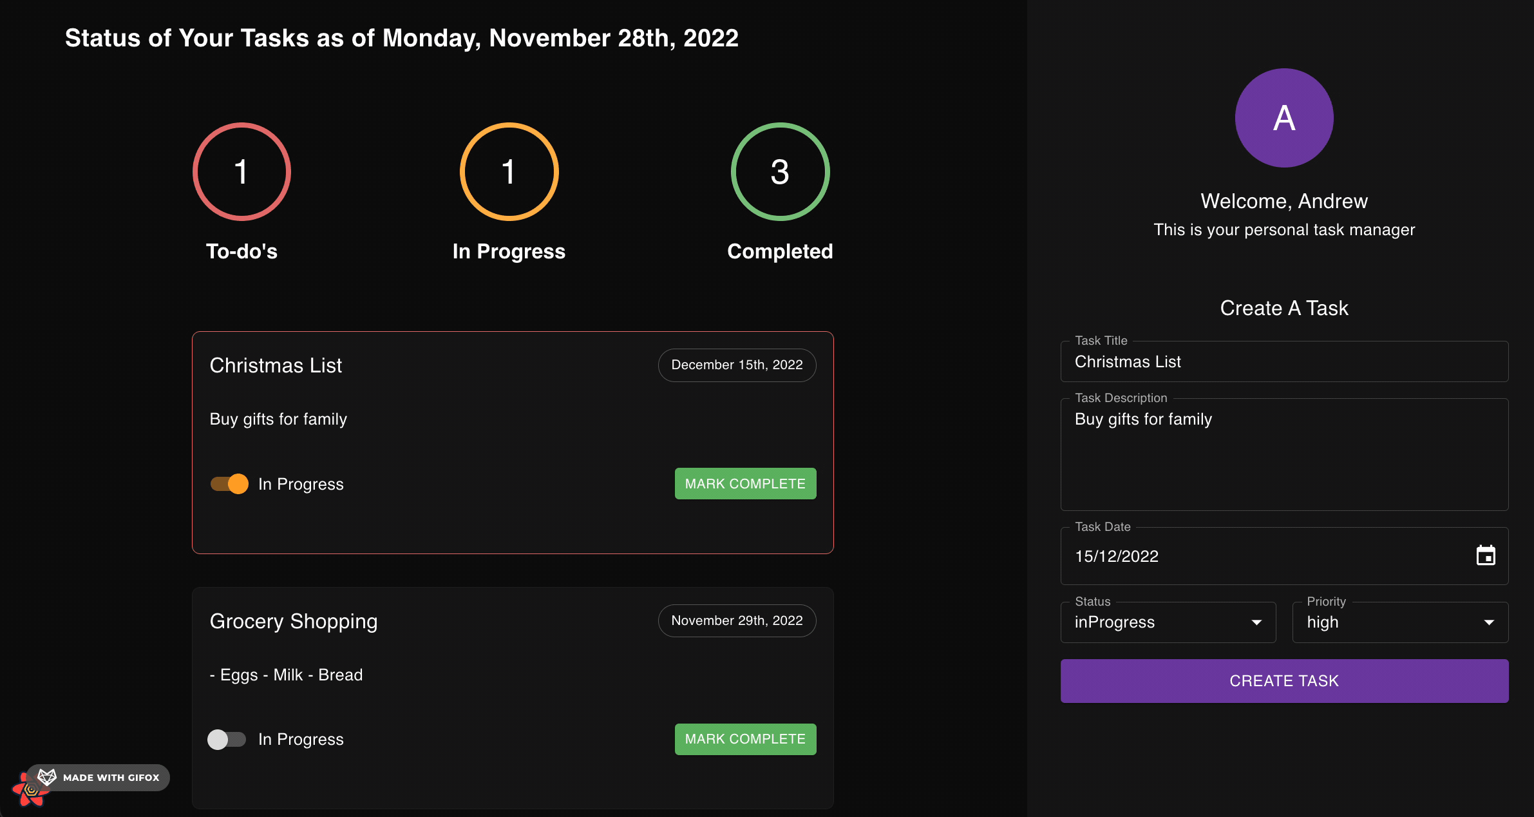Click the MARK COMPLETE button on Christmas List
The height and width of the screenshot is (817, 1534).
click(744, 483)
